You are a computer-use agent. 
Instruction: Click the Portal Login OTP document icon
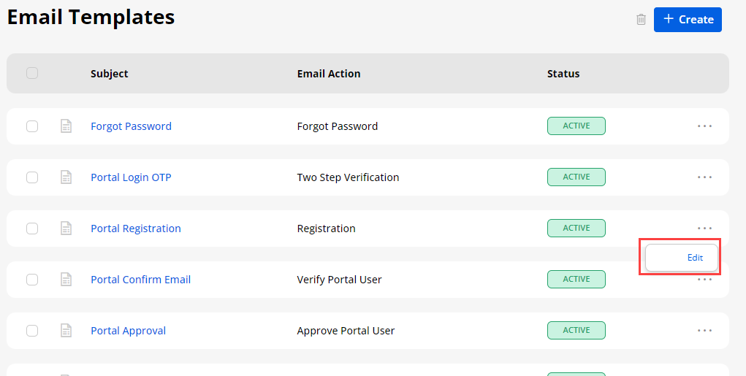66,177
